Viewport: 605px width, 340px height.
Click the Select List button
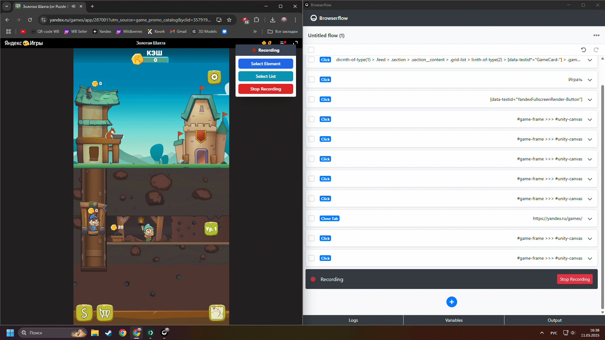click(x=265, y=76)
